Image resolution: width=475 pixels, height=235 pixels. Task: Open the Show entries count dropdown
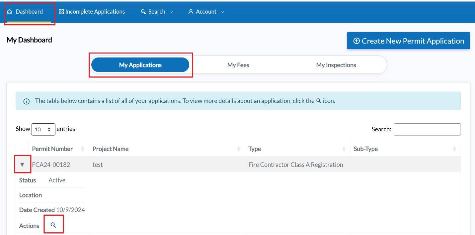coord(43,129)
